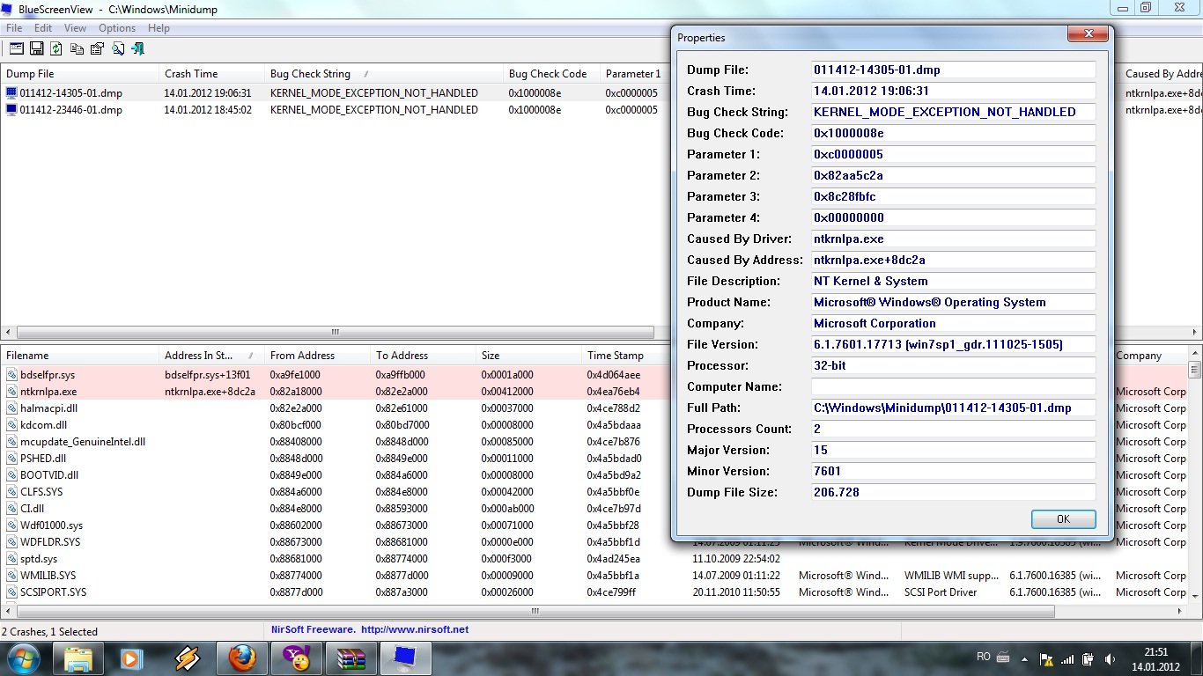This screenshot has height=676, width=1203.
Task: Click the Dump File field in Properties
Action: pos(954,70)
